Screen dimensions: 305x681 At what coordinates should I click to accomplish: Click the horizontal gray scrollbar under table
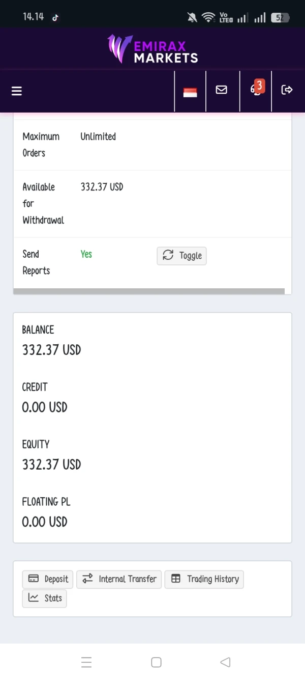(x=149, y=291)
